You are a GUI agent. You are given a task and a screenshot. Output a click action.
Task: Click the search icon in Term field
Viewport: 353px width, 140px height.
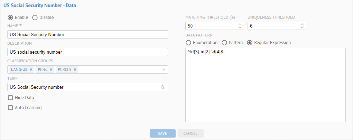click(163, 87)
